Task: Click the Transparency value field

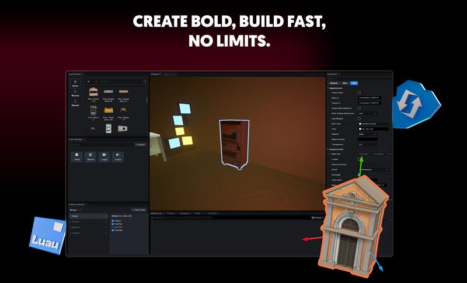Action: coord(368,144)
